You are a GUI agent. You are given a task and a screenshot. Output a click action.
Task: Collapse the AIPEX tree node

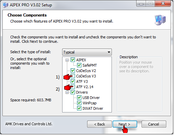click(x=67, y=60)
